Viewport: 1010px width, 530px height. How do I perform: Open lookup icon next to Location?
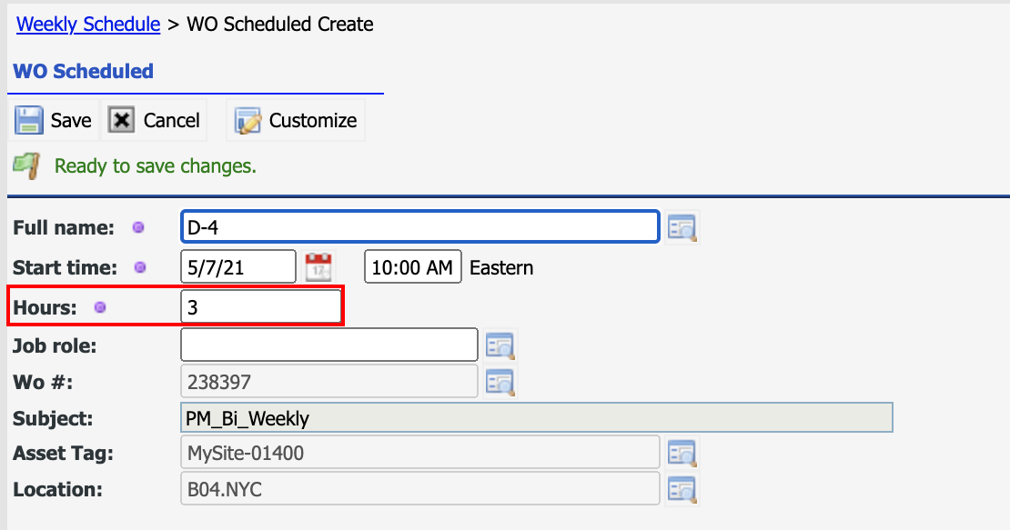pyautogui.click(x=682, y=489)
